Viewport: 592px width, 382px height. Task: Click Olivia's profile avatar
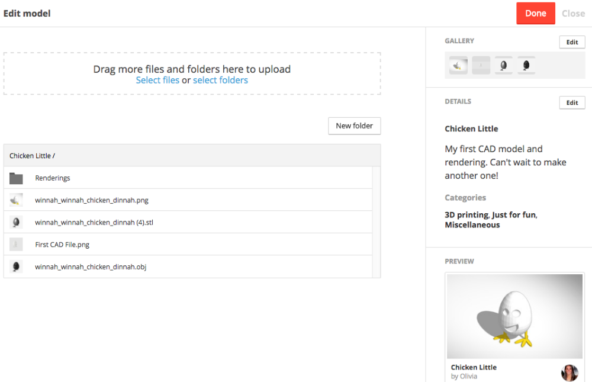(x=569, y=373)
